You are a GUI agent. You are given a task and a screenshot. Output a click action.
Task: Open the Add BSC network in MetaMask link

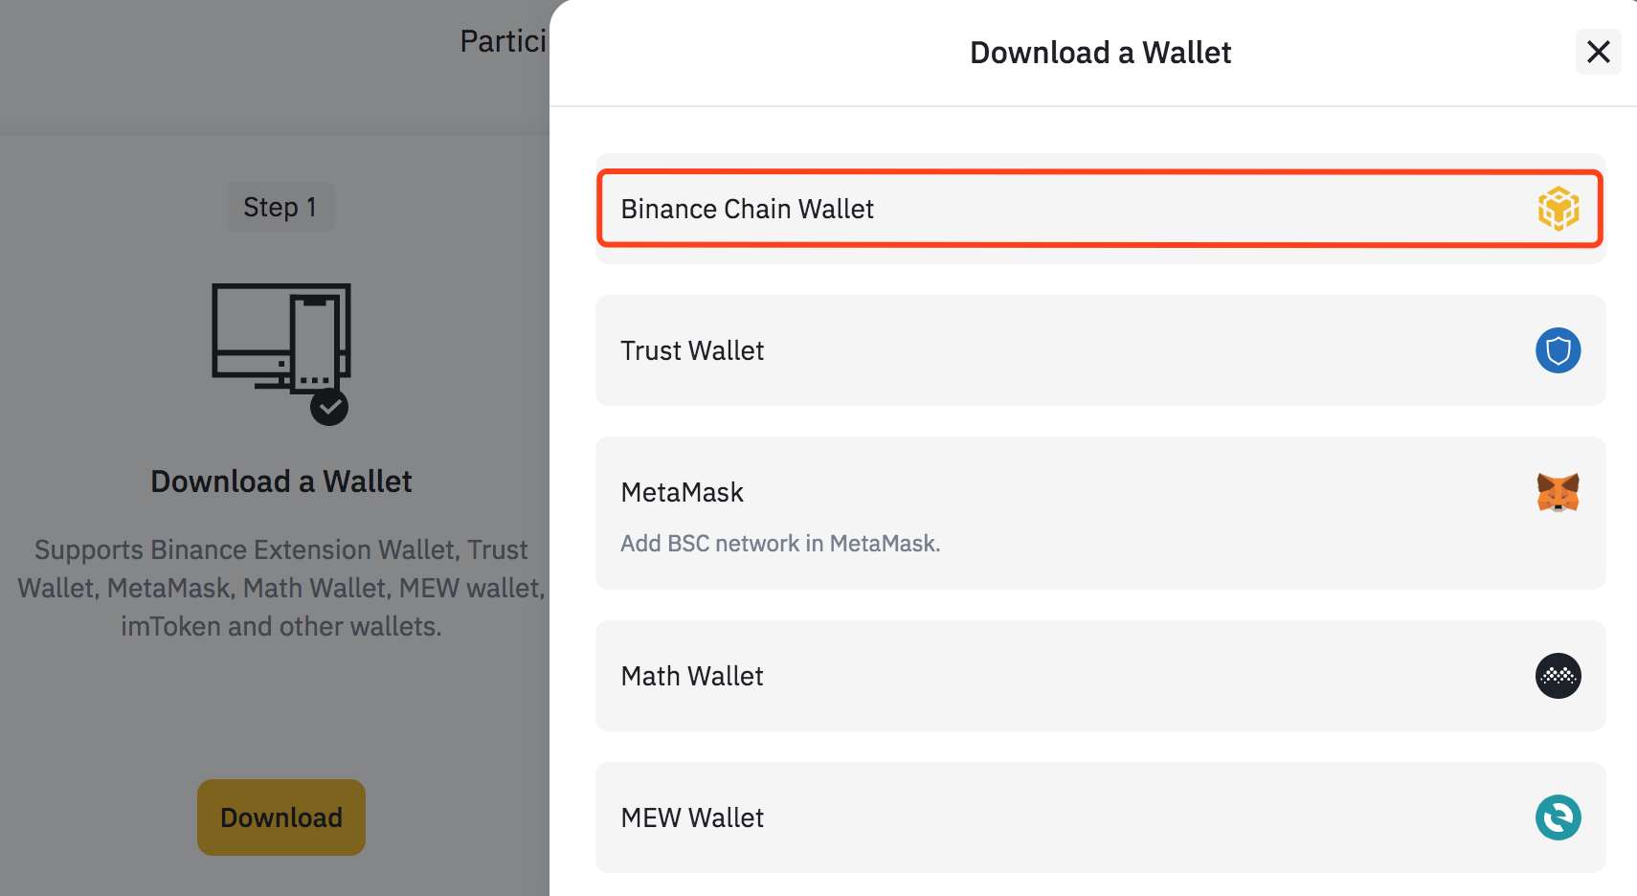click(x=780, y=543)
